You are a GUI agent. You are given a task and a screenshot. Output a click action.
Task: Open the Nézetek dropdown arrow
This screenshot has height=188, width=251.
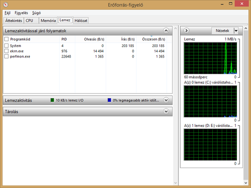pyautogui.click(x=236, y=31)
